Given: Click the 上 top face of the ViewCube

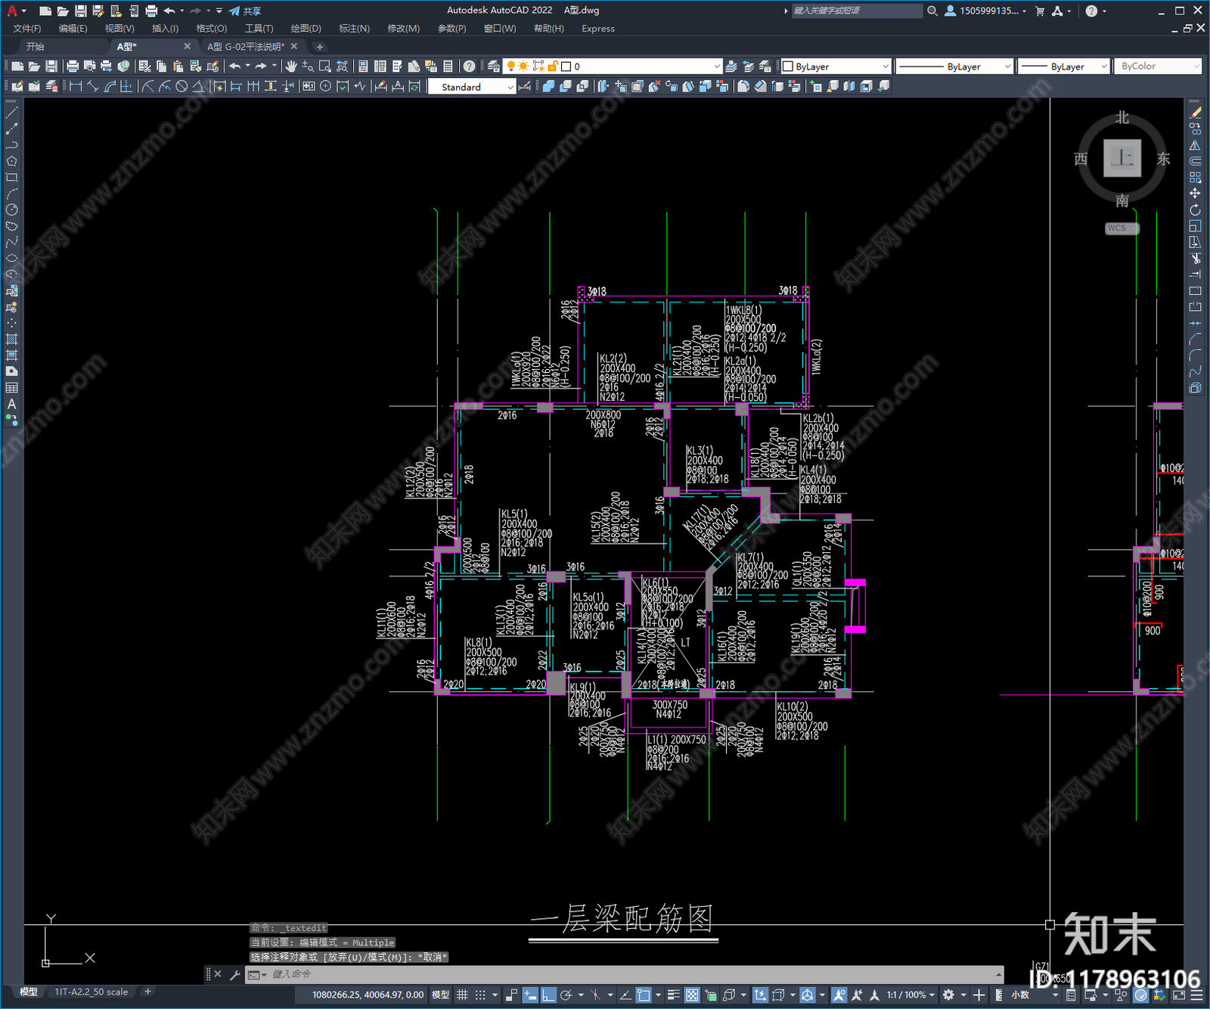Looking at the screenshot, I should (x=1122, y=158).
